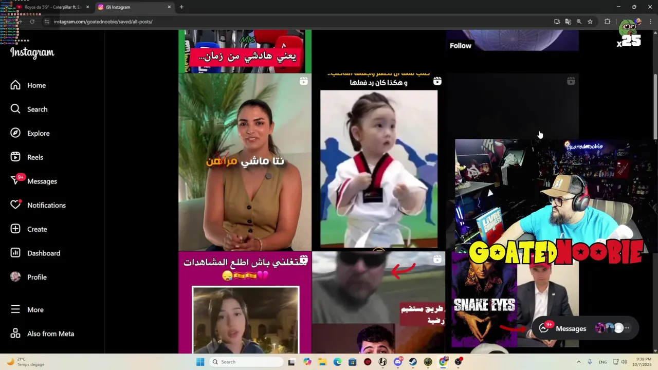Image resolution: width=658 pixels, height=370 pixels.
Task: Open Profile avatar in sidebar
Action: pos(15,277)
